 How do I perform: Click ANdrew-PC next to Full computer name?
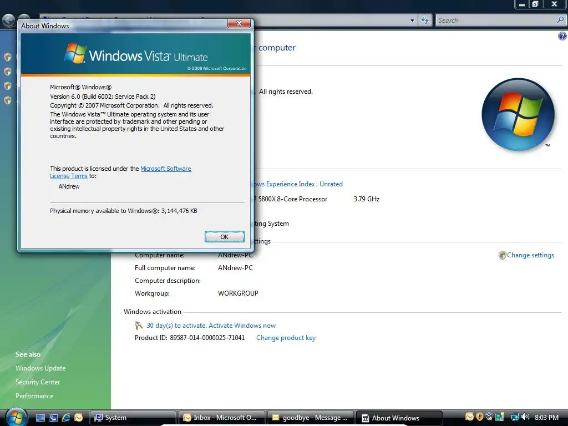(x=235, y=268)
